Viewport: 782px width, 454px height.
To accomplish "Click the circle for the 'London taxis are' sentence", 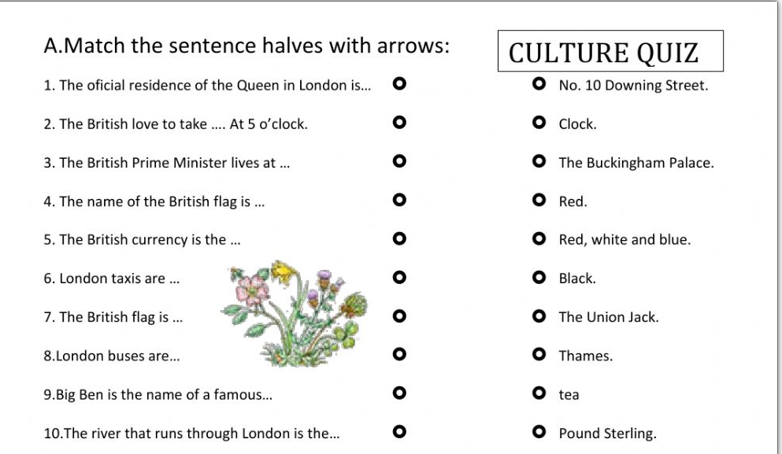I will 399,277.
